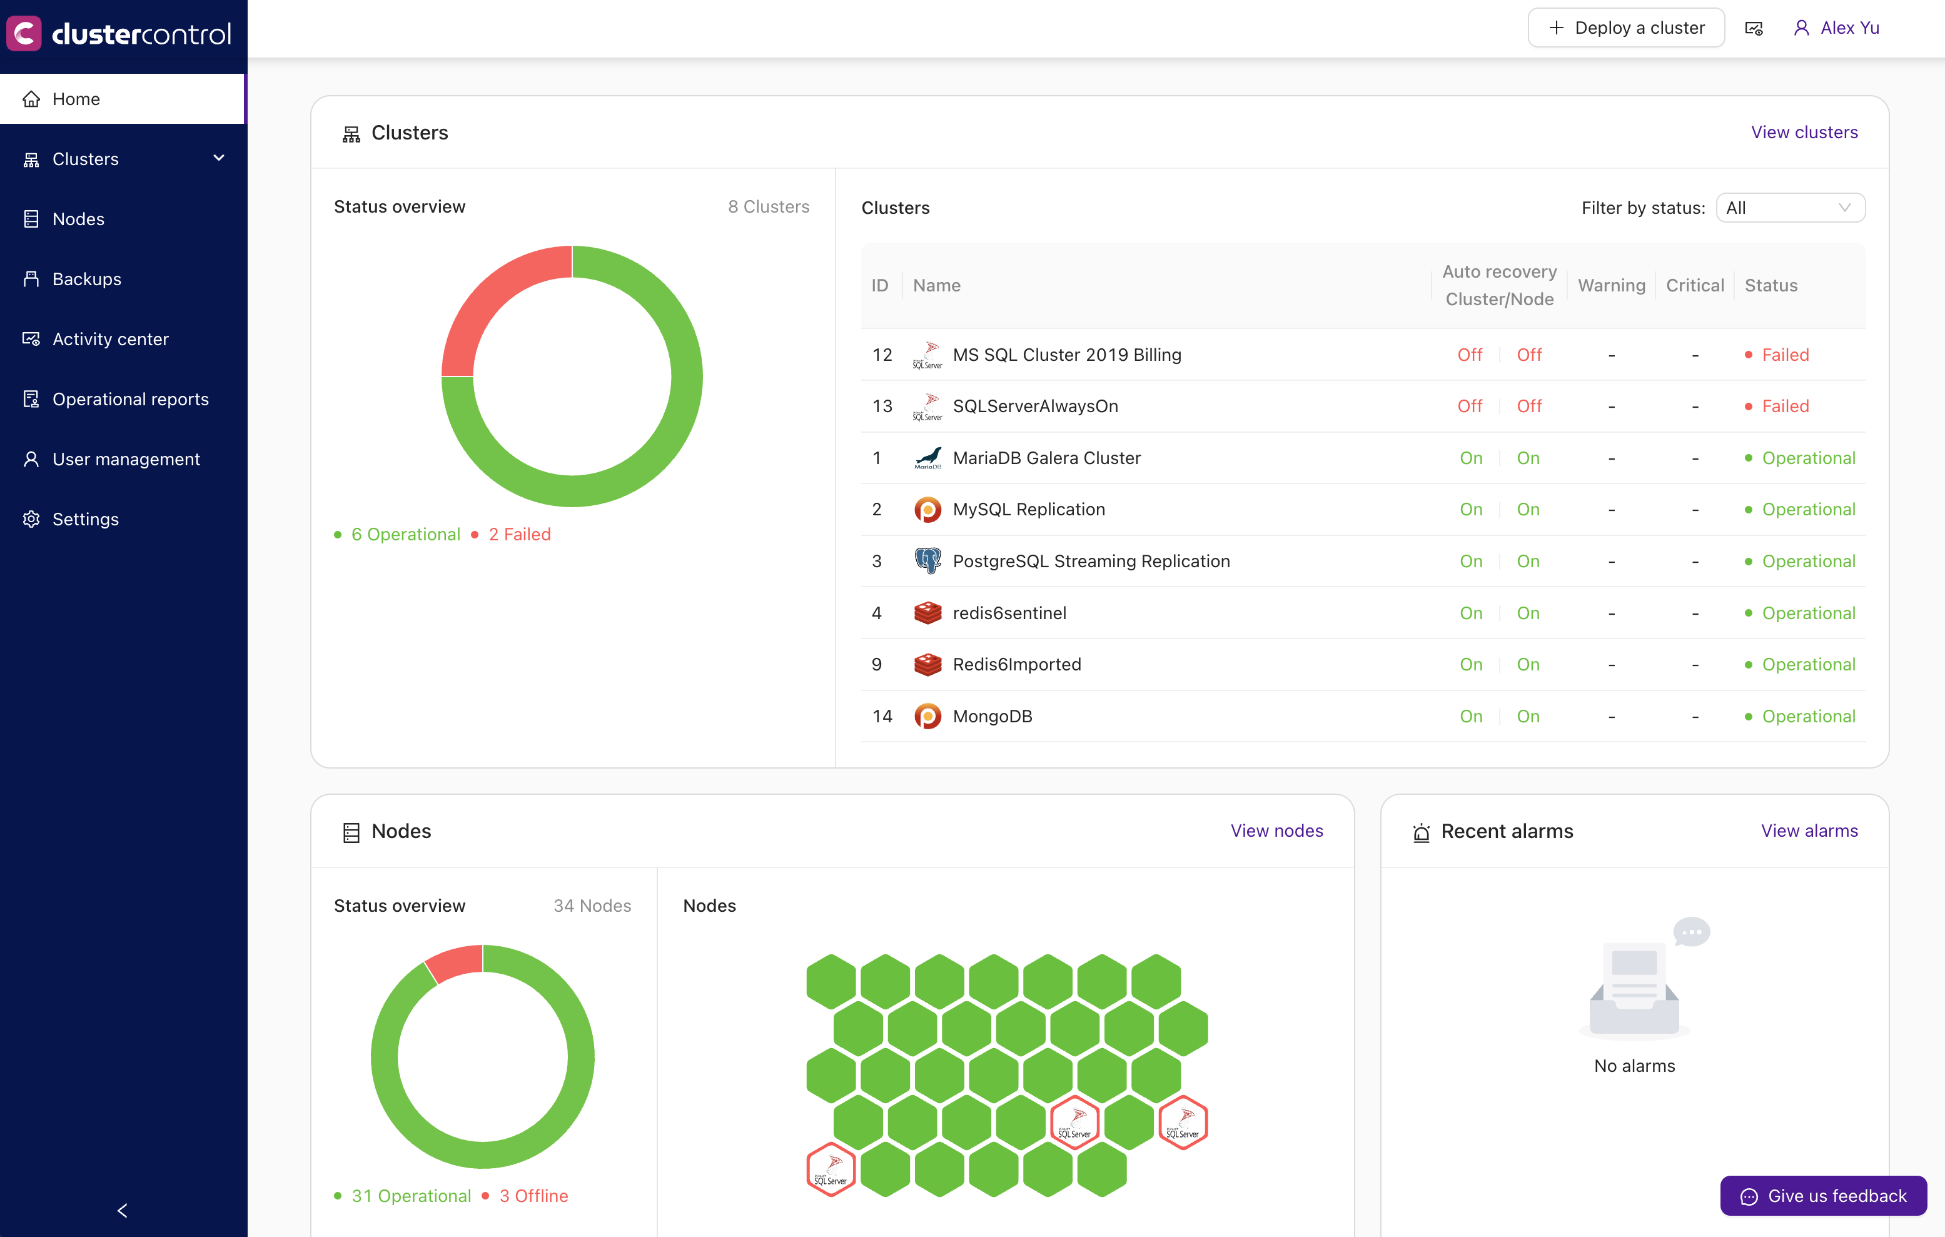Click the Give us feedback button
Screen dimensions: 1945x1237
1823,1196
